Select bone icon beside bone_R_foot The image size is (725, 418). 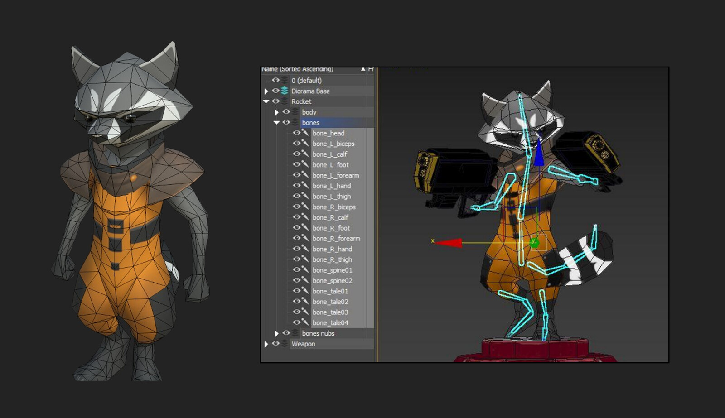305,228
